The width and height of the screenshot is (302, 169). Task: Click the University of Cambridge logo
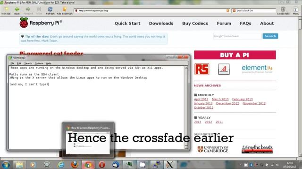click(213, 149)
